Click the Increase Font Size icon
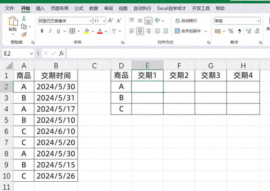This screenshot has height=191, width=270. click(x=111, y=20)
